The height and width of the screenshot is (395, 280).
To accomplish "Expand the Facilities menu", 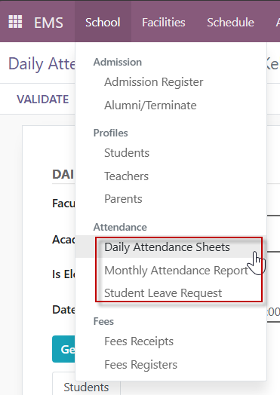I will click(x=164, y=22).
